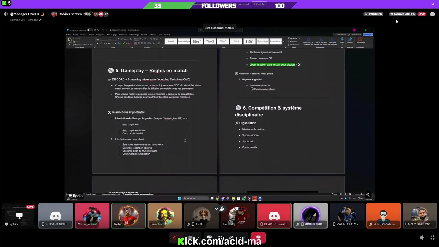Click the stream volume speaker icon
Viewport: 439px width, 247px height.
(x=422, y=237)
